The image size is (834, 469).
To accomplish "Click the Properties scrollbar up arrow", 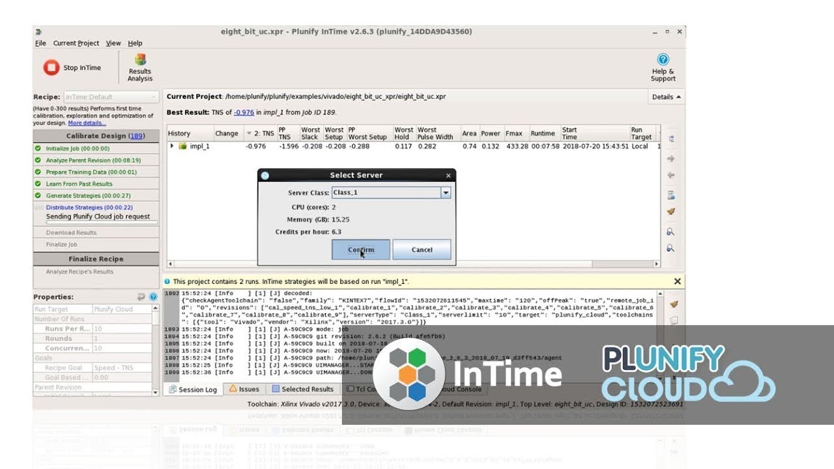I will click(155, 308).
